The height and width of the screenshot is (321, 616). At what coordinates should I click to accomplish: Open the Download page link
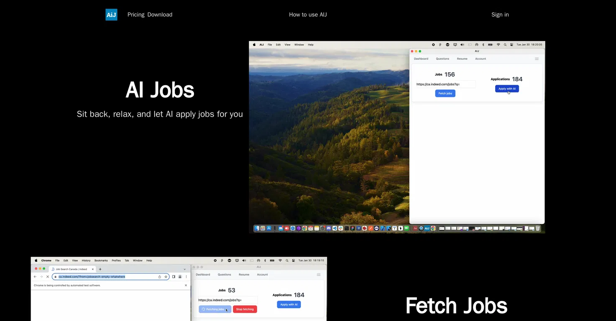160,15
